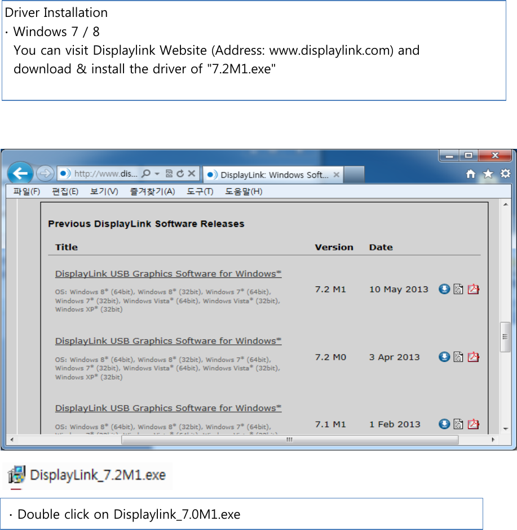Close the browser window
Viewport: 517px width, 530px height.
coord(495,156)
